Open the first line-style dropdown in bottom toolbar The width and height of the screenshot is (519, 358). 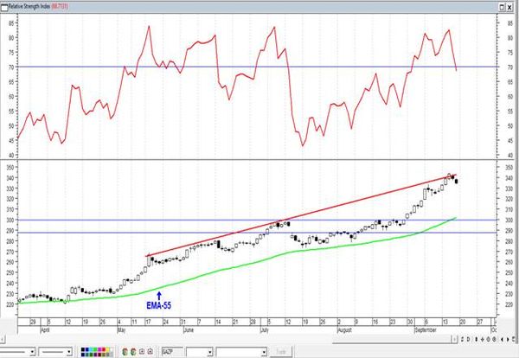tap(32, 352)
